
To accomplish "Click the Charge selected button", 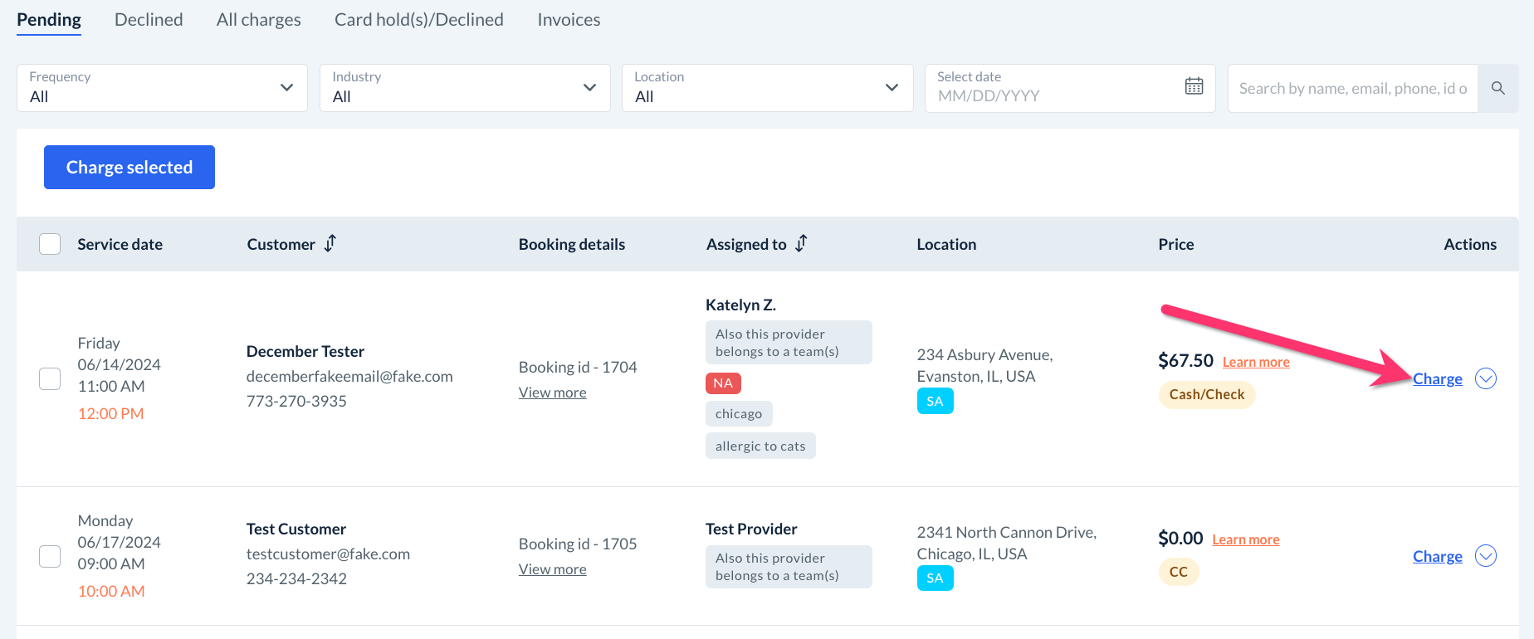I will point(129,168).
